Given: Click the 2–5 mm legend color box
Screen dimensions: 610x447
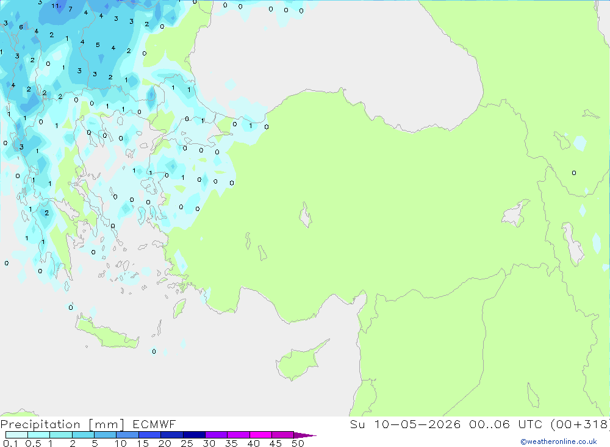Looking at the screenshot, I should (83, 435).
